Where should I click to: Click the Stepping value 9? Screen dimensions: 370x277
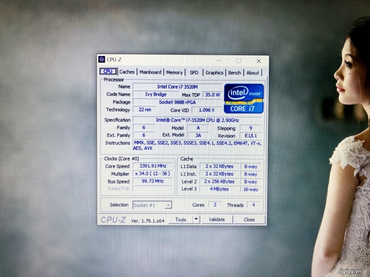(251, 128)
